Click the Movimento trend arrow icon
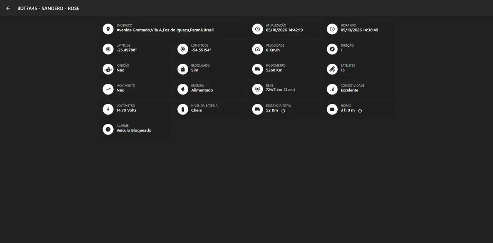Viewport: 493px width, 243px height. point(108,89)
